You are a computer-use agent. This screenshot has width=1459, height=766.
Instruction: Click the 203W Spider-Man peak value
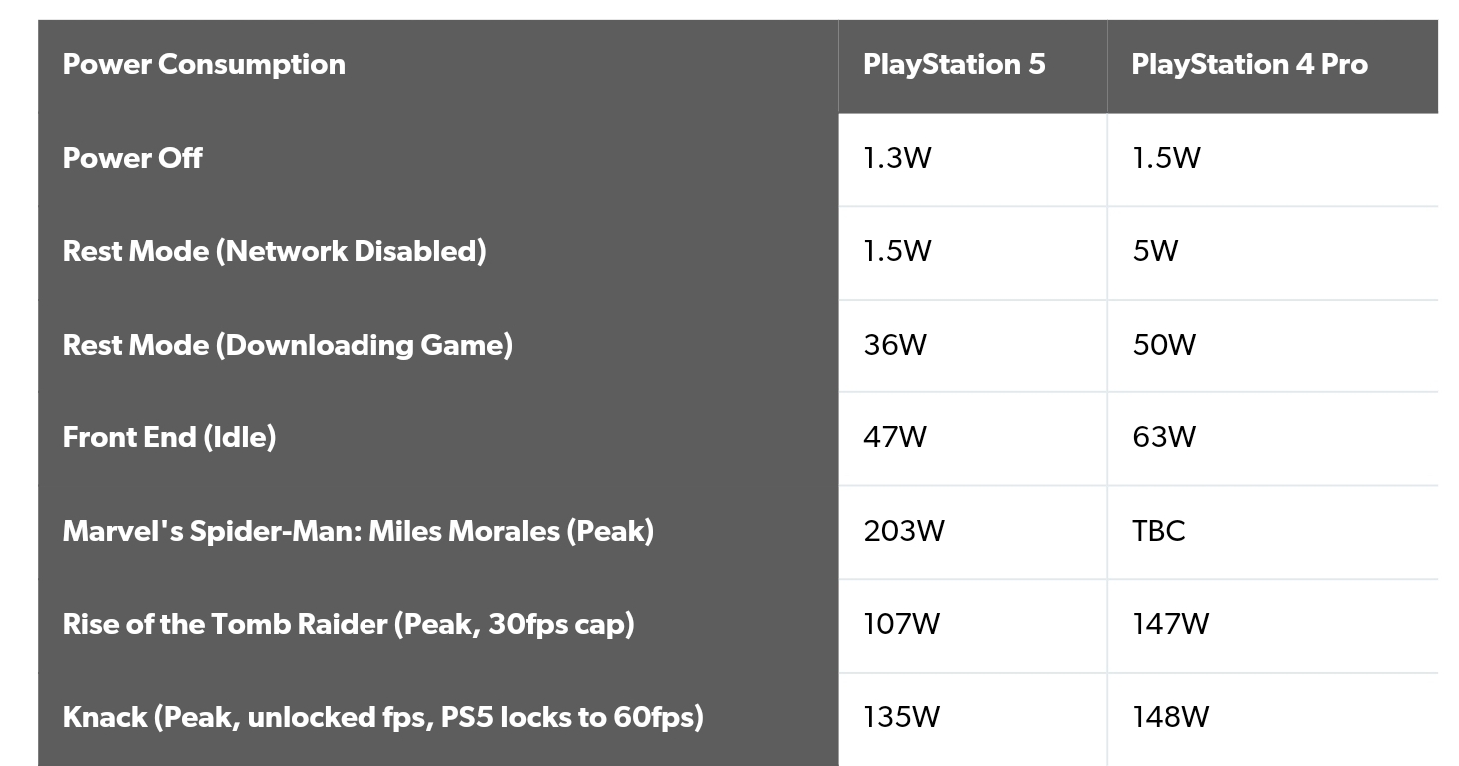pos(904,531)
